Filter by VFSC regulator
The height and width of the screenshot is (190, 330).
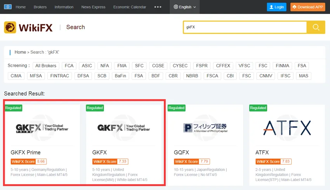click(244, 66)
